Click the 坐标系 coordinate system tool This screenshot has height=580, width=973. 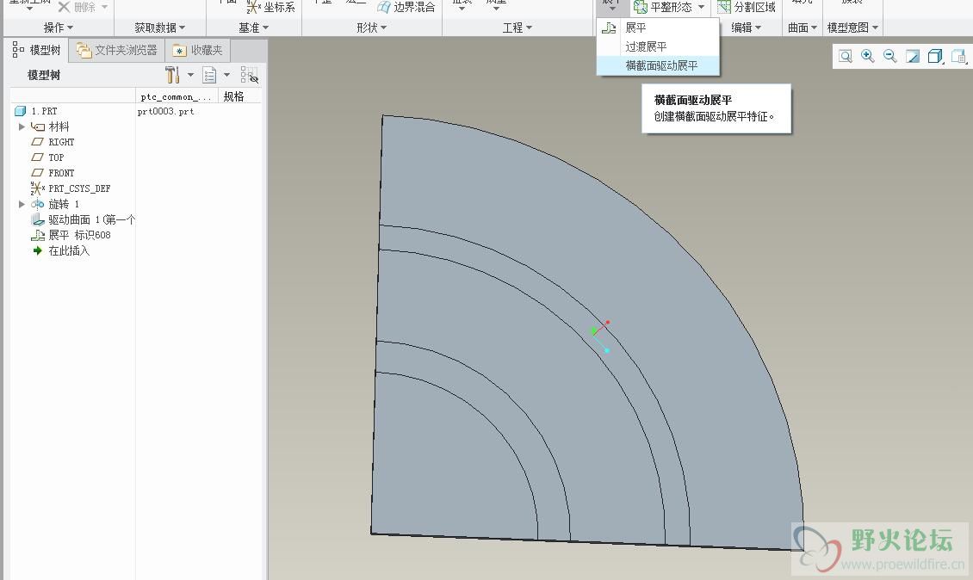tap(270, 7)
